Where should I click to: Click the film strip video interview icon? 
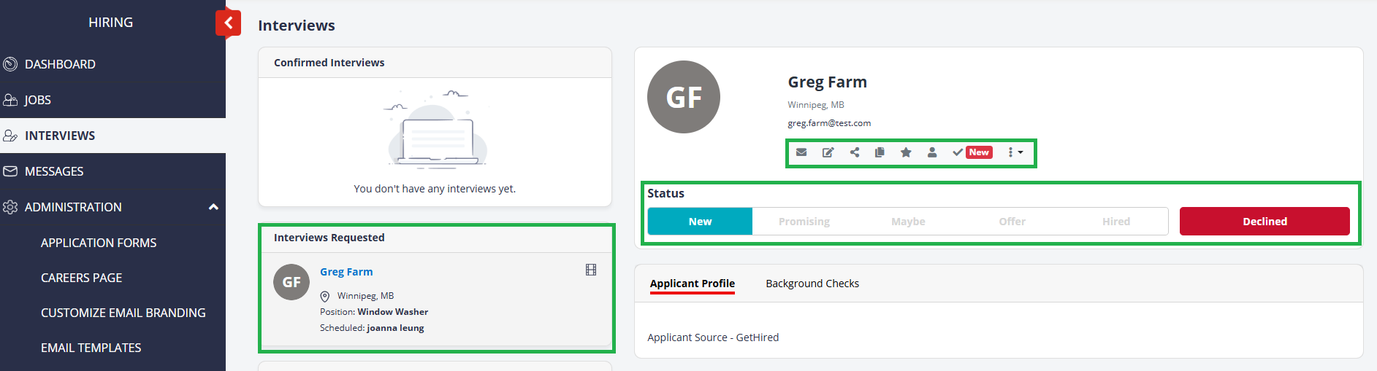pyautogui.click(x=591, y=270)
